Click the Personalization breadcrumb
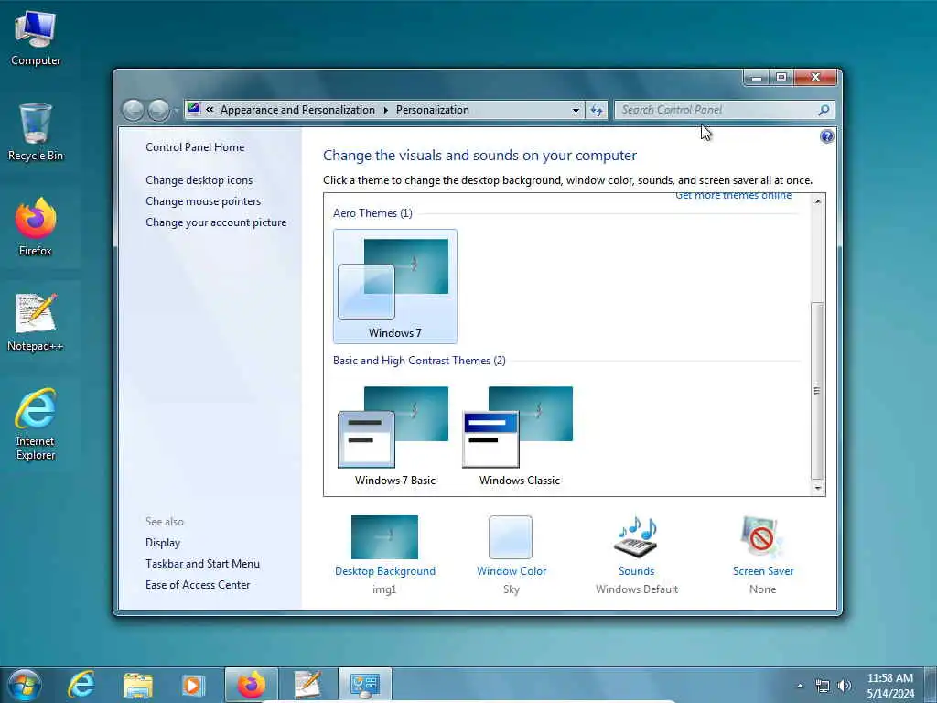The width and height of the screenshot is (937, 703). pos(433,110)
